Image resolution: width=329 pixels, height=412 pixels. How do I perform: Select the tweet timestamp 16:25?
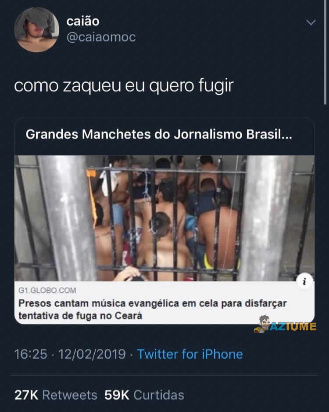(x=29, y=354)
